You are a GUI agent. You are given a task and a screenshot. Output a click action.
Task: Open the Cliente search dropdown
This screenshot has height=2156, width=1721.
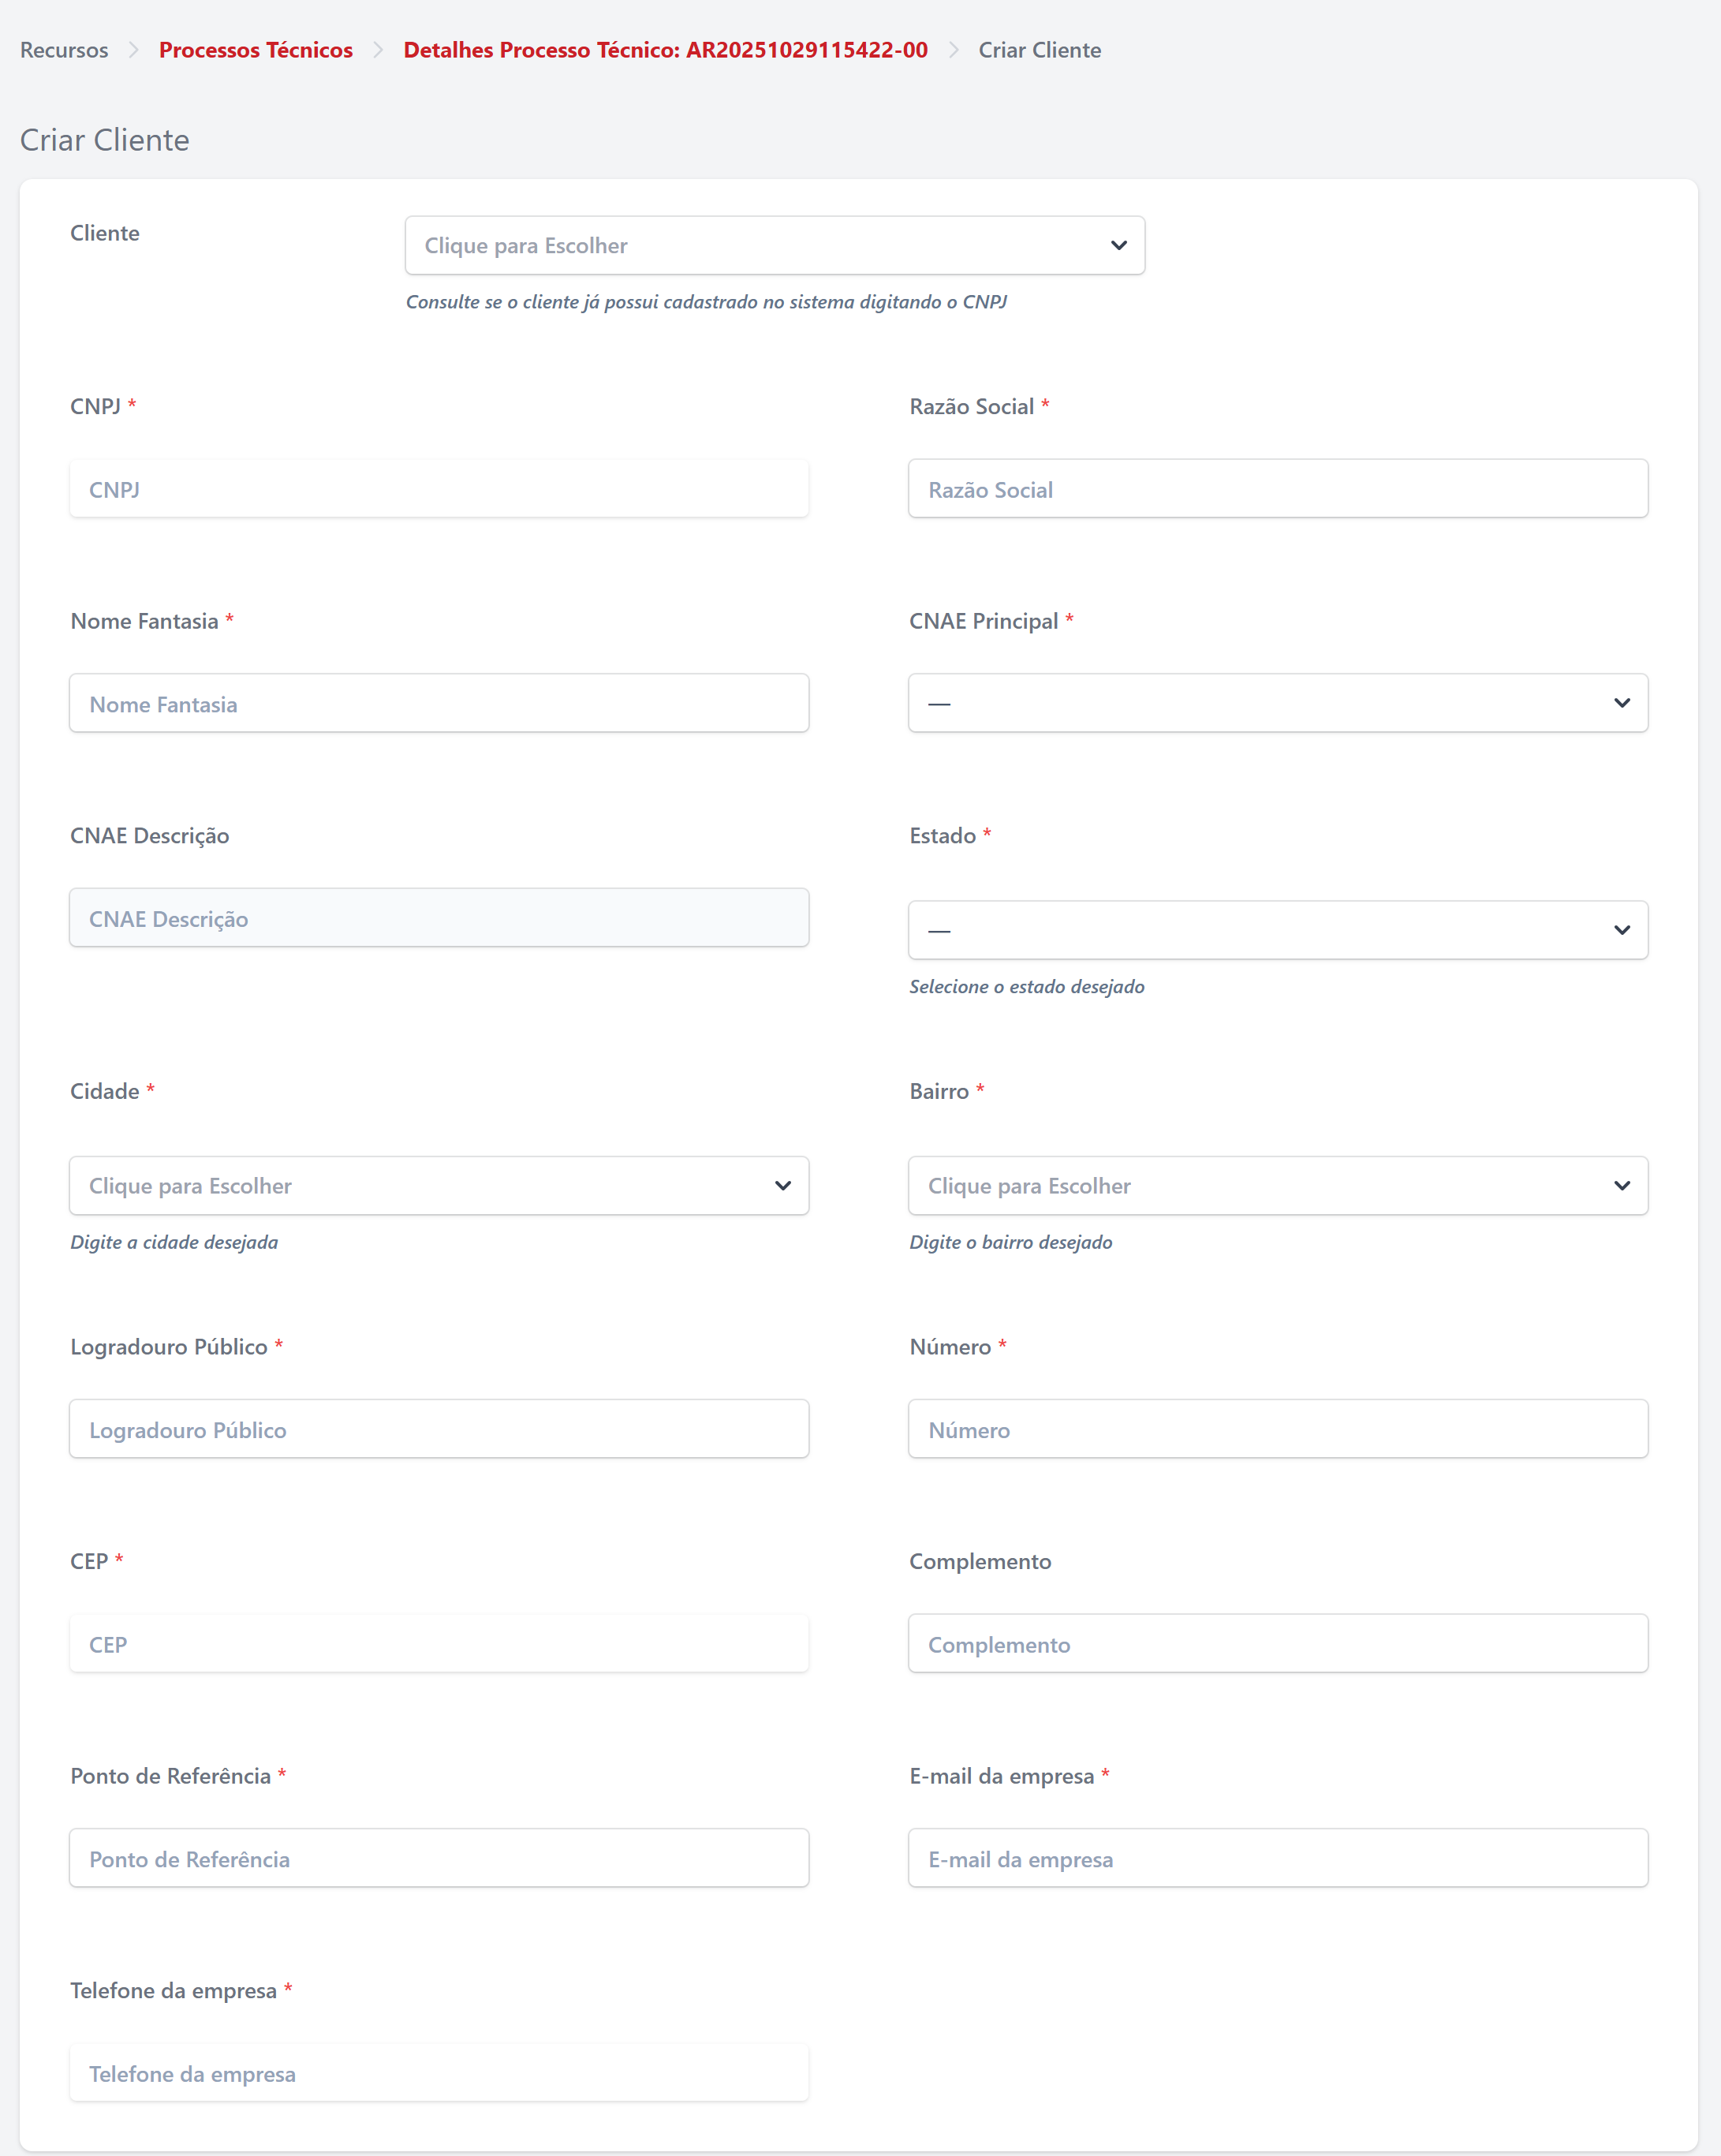(x=774, y=245)
